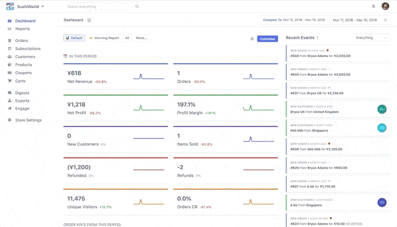Click the Customise button
The width and height of the screenshot is (397, 227).
[x=267, y=38]
